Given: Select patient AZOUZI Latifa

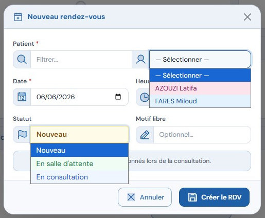Looking at the screenshot, I should coord(200,88).
